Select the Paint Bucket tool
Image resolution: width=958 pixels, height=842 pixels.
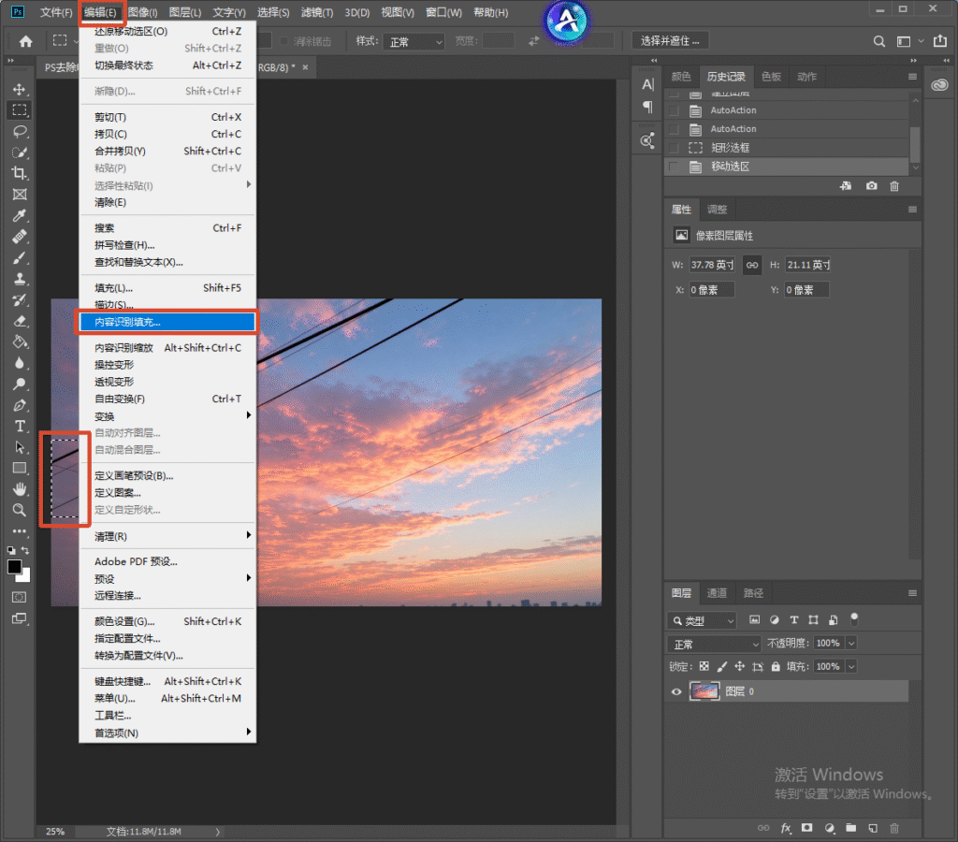pyautogui.click(x=20, y=341)
